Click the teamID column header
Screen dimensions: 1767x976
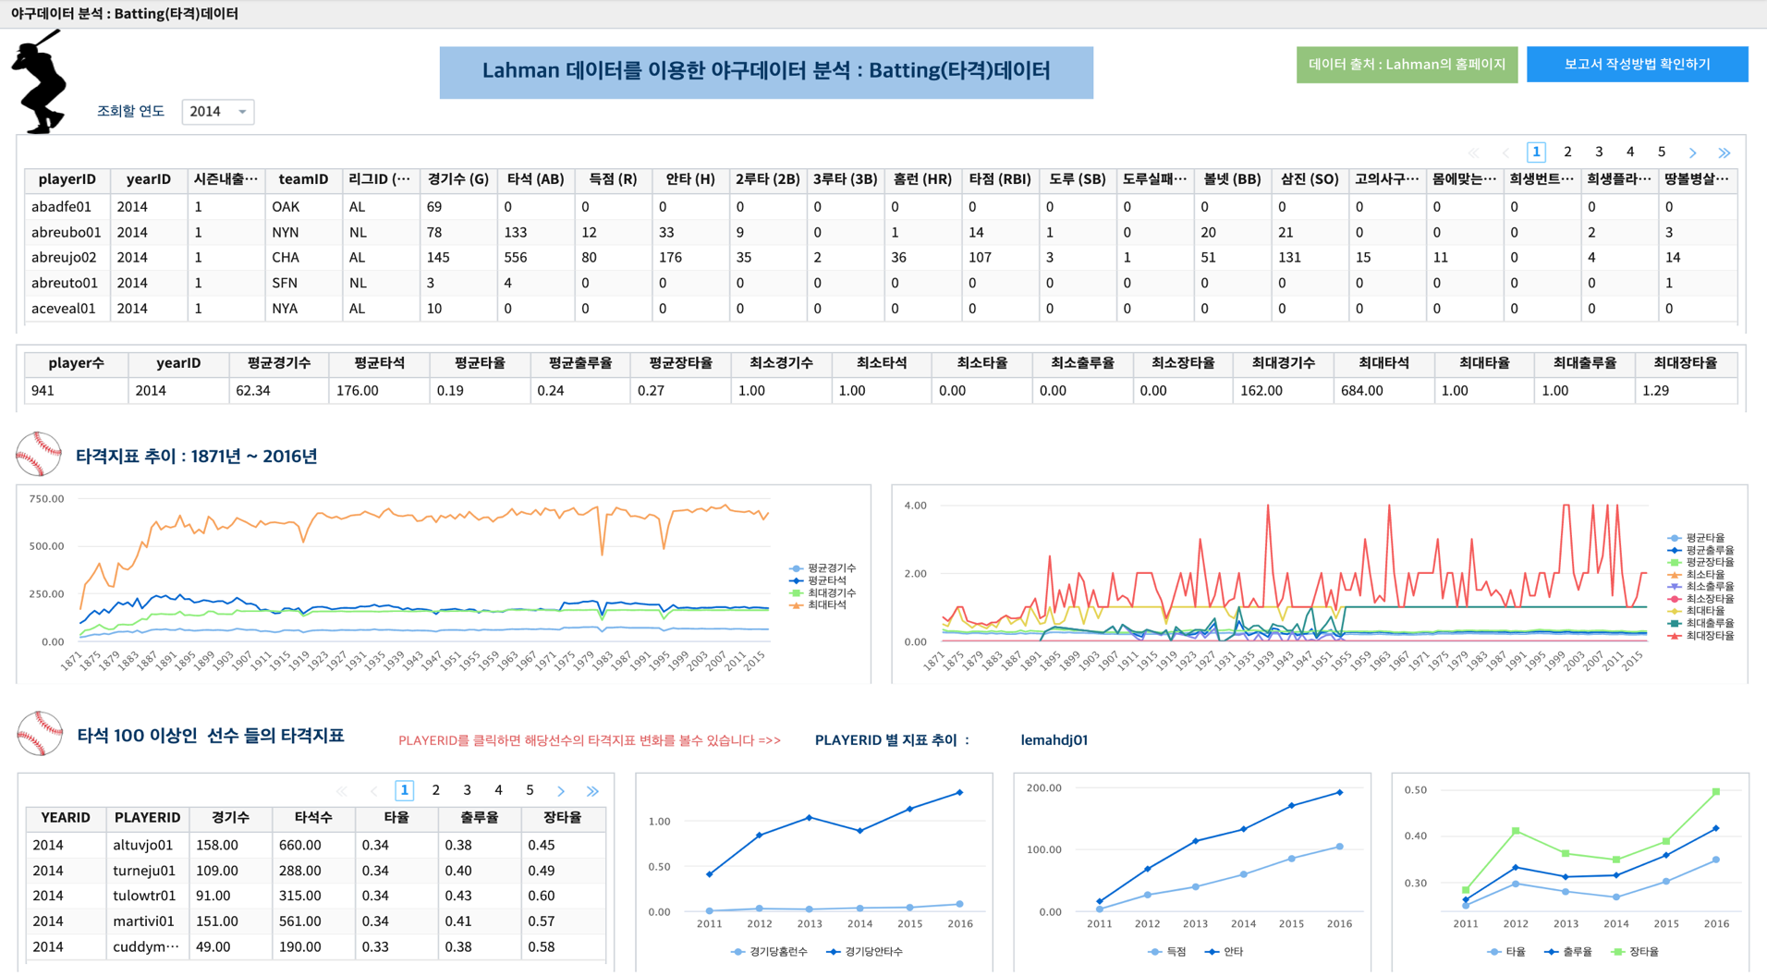pyautogui.click(x=303, y=179)
